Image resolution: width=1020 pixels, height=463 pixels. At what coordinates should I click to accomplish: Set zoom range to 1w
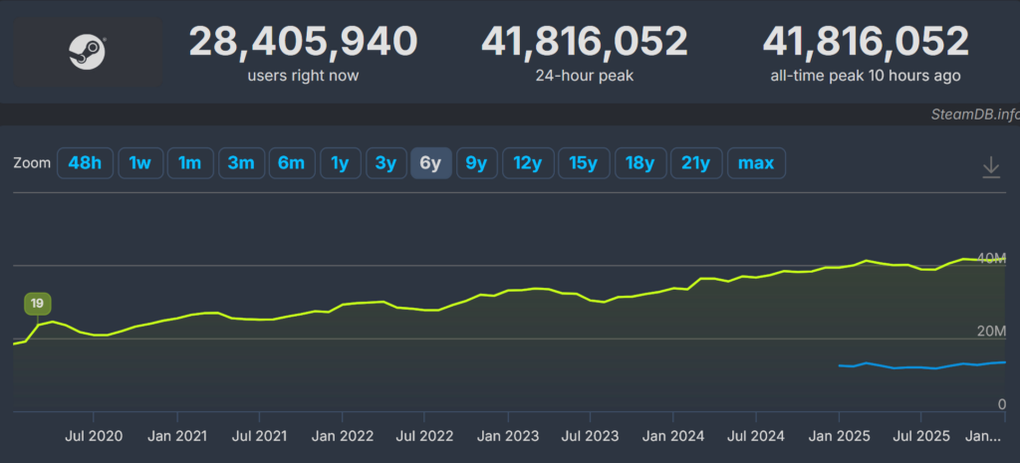pos(140,163)
